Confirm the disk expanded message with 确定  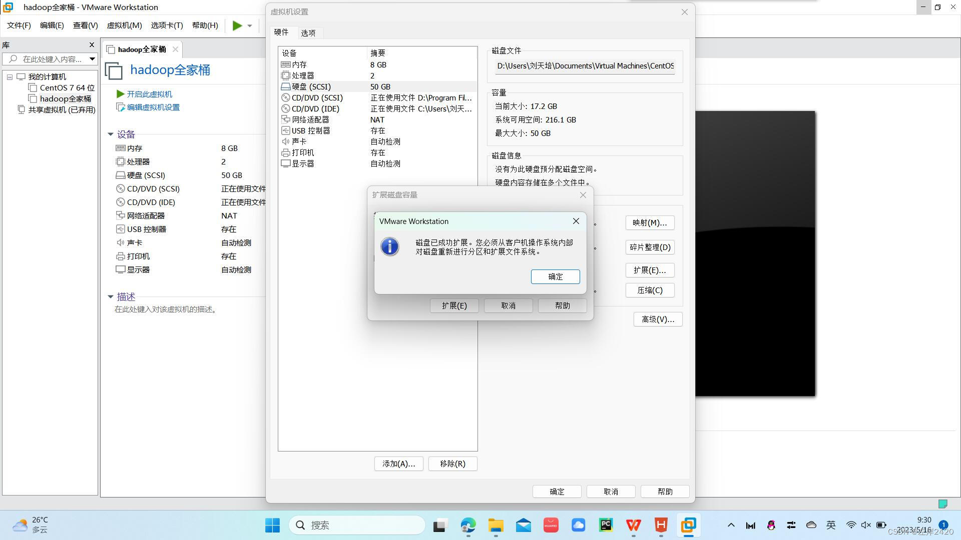(x=555, y=276)
